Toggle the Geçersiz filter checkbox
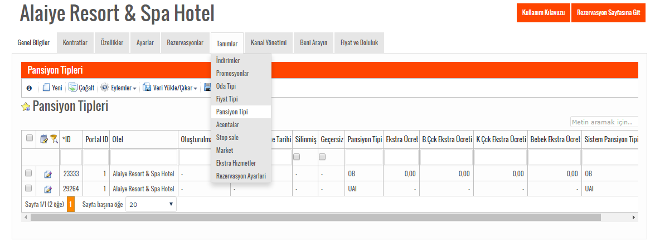This screenshot has width=655, height=246. (323, 157)
